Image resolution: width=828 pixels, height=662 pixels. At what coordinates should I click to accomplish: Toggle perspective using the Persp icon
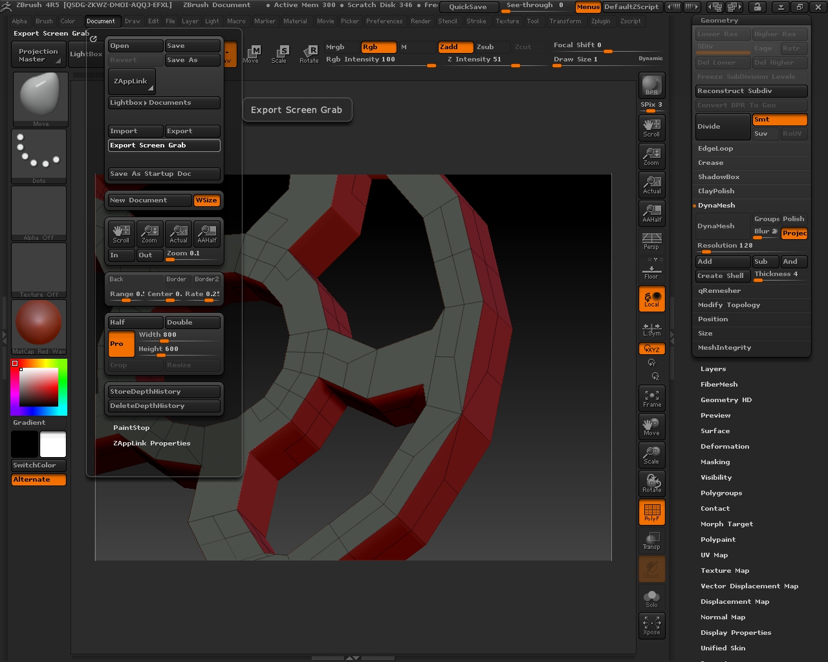pos(651,241)
